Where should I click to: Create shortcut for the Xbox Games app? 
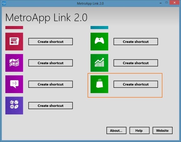click(x=136, y=42)
